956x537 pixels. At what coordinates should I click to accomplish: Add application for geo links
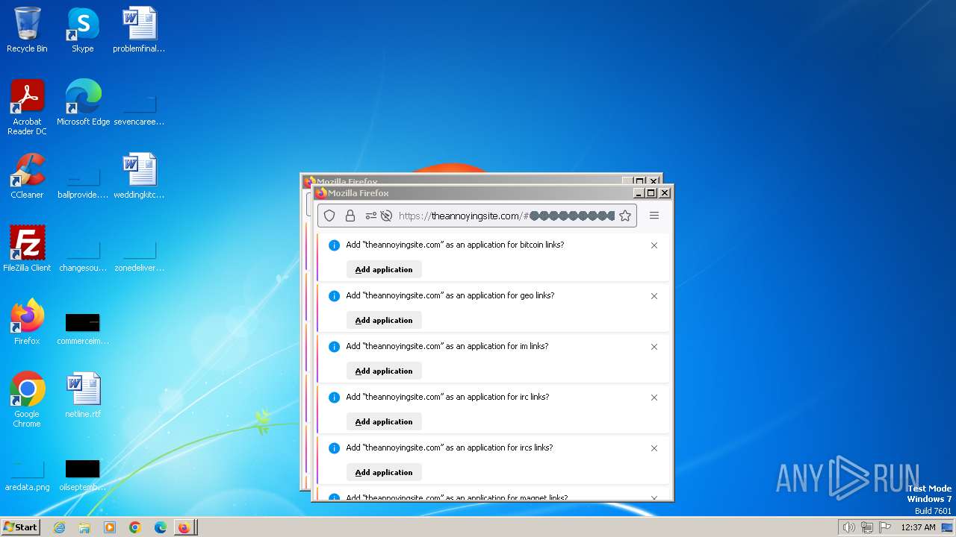[x=384, y=320]
